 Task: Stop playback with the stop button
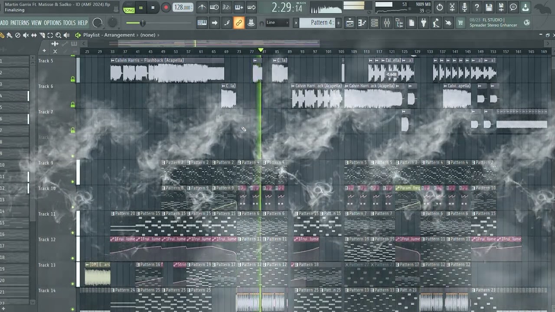point(153,7)
